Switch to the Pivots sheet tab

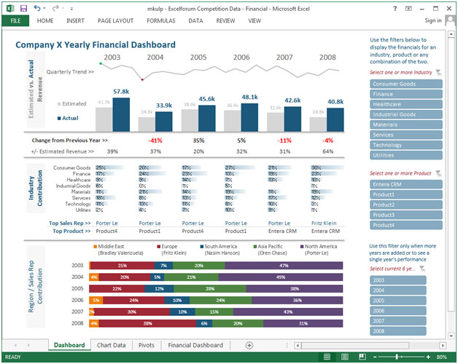click(x=147, y=345)
